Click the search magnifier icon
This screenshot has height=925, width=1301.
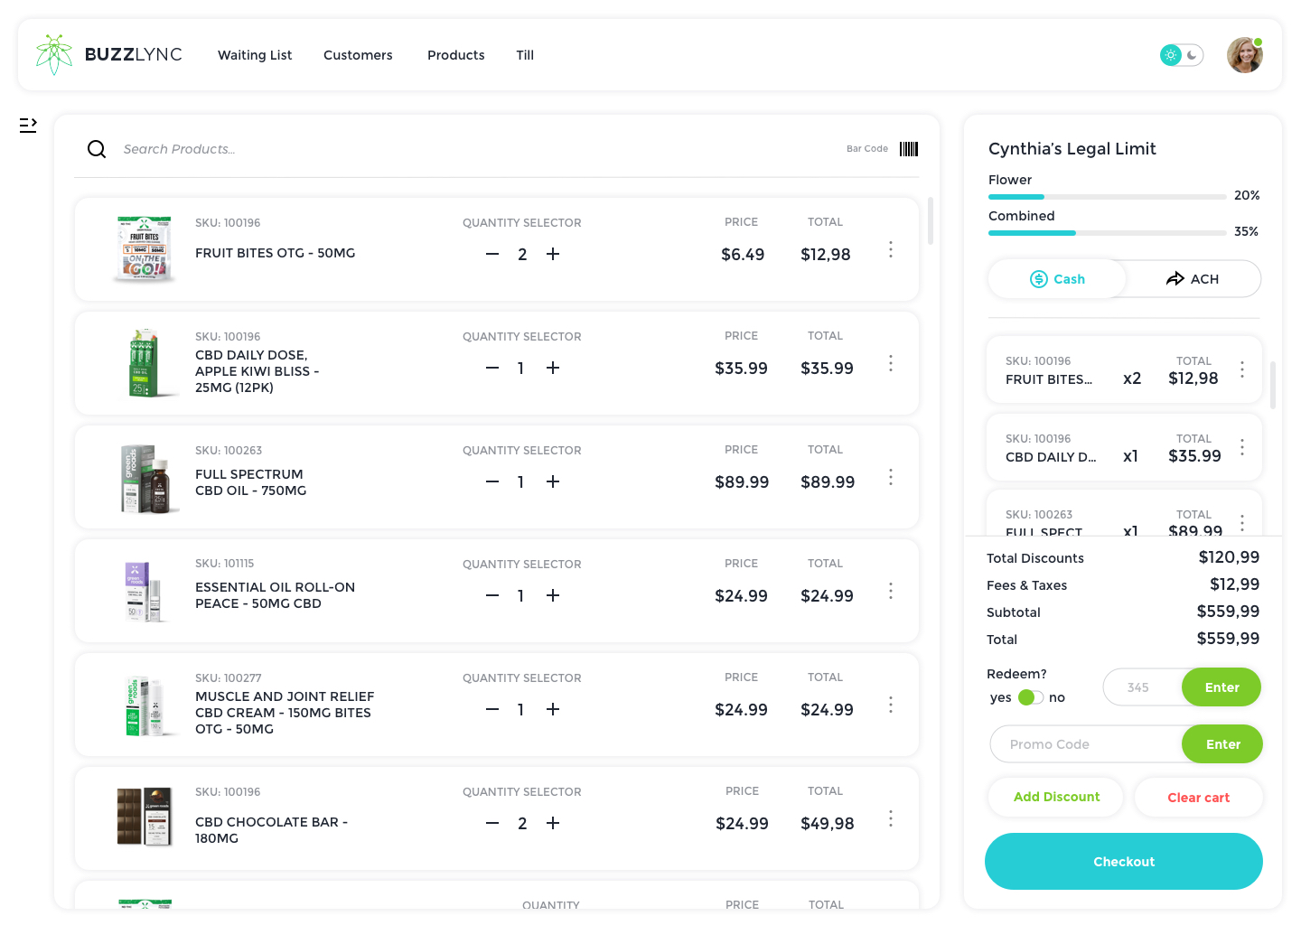(97, 149)
